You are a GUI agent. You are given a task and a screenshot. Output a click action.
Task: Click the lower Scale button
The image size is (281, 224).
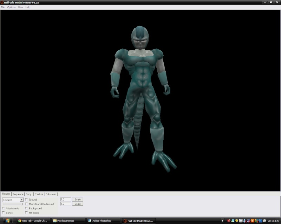(78, 204)
